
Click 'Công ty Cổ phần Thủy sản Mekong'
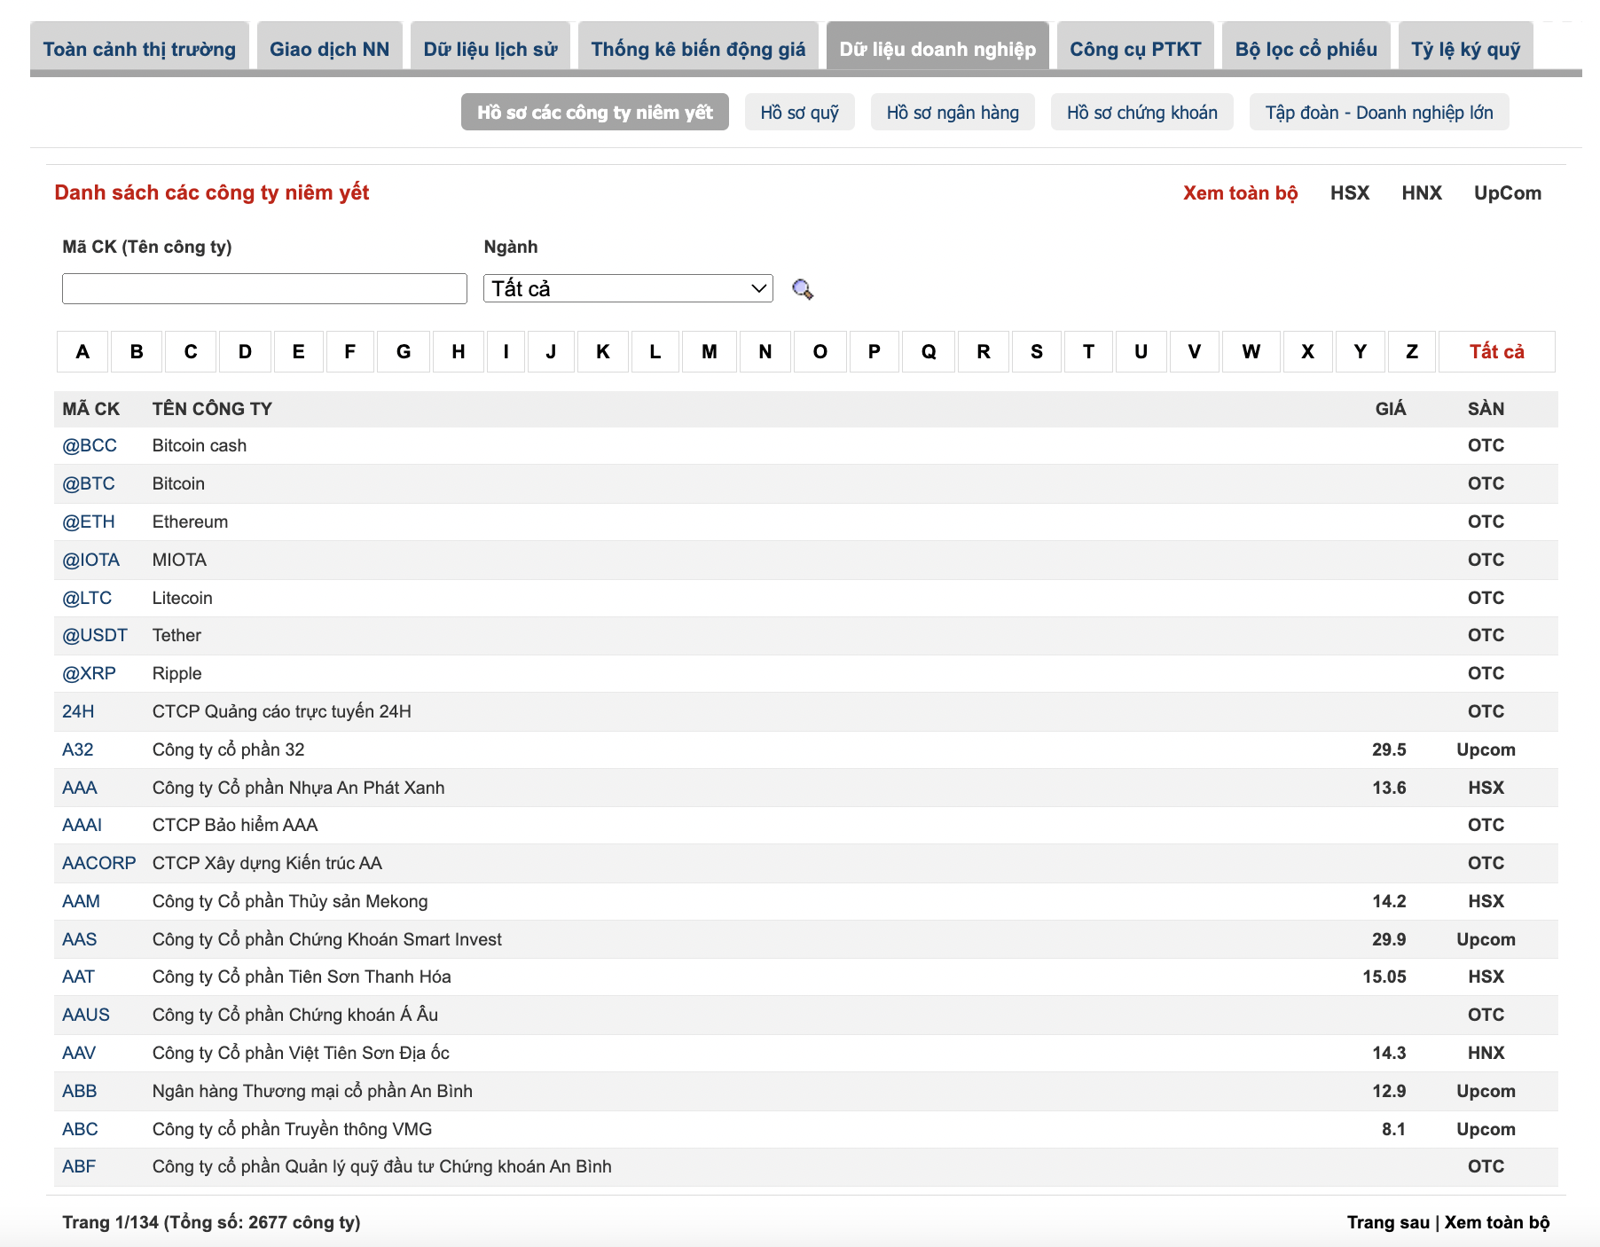pos(290,901)
